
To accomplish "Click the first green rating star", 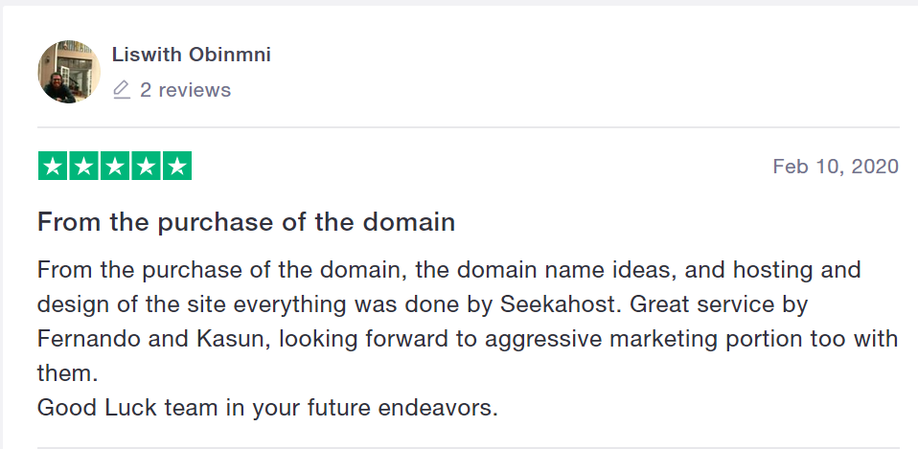I will click(x=53, y=166).
